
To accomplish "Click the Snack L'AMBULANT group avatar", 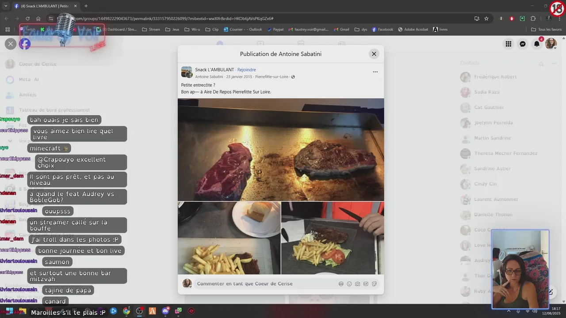I will pyautogui.click(x=187, y=72).
